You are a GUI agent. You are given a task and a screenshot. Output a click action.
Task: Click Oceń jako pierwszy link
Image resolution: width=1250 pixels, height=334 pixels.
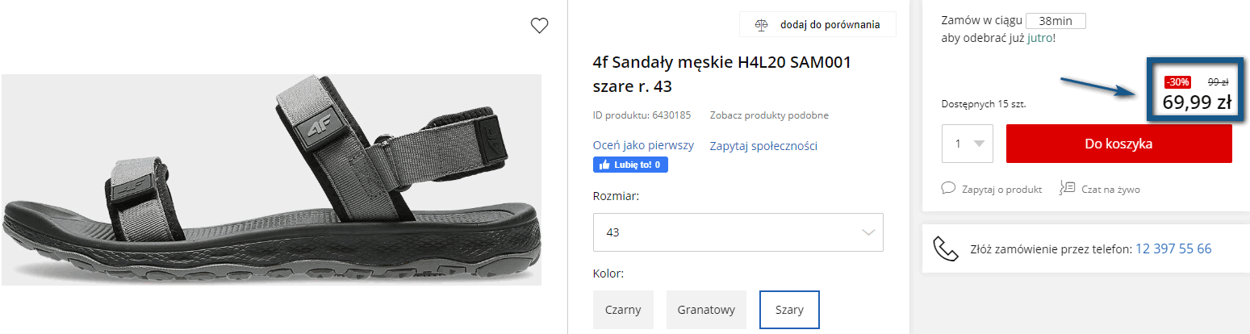pos(643,145)
